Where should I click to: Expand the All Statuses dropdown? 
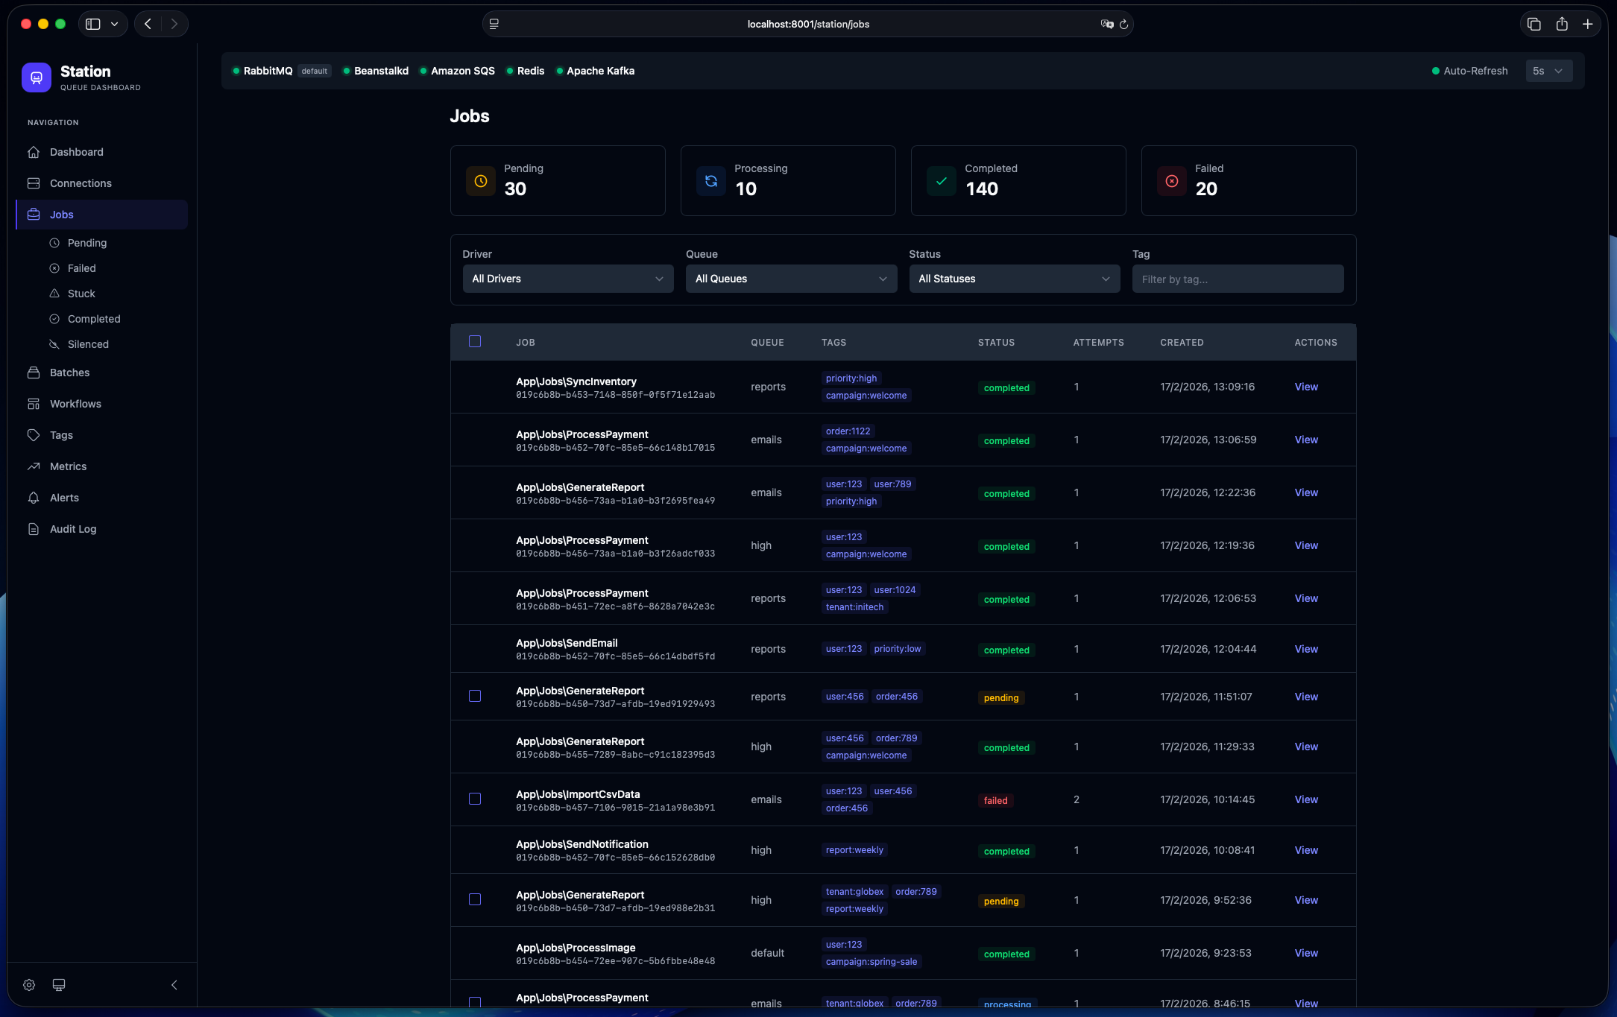pos(1014,279)
